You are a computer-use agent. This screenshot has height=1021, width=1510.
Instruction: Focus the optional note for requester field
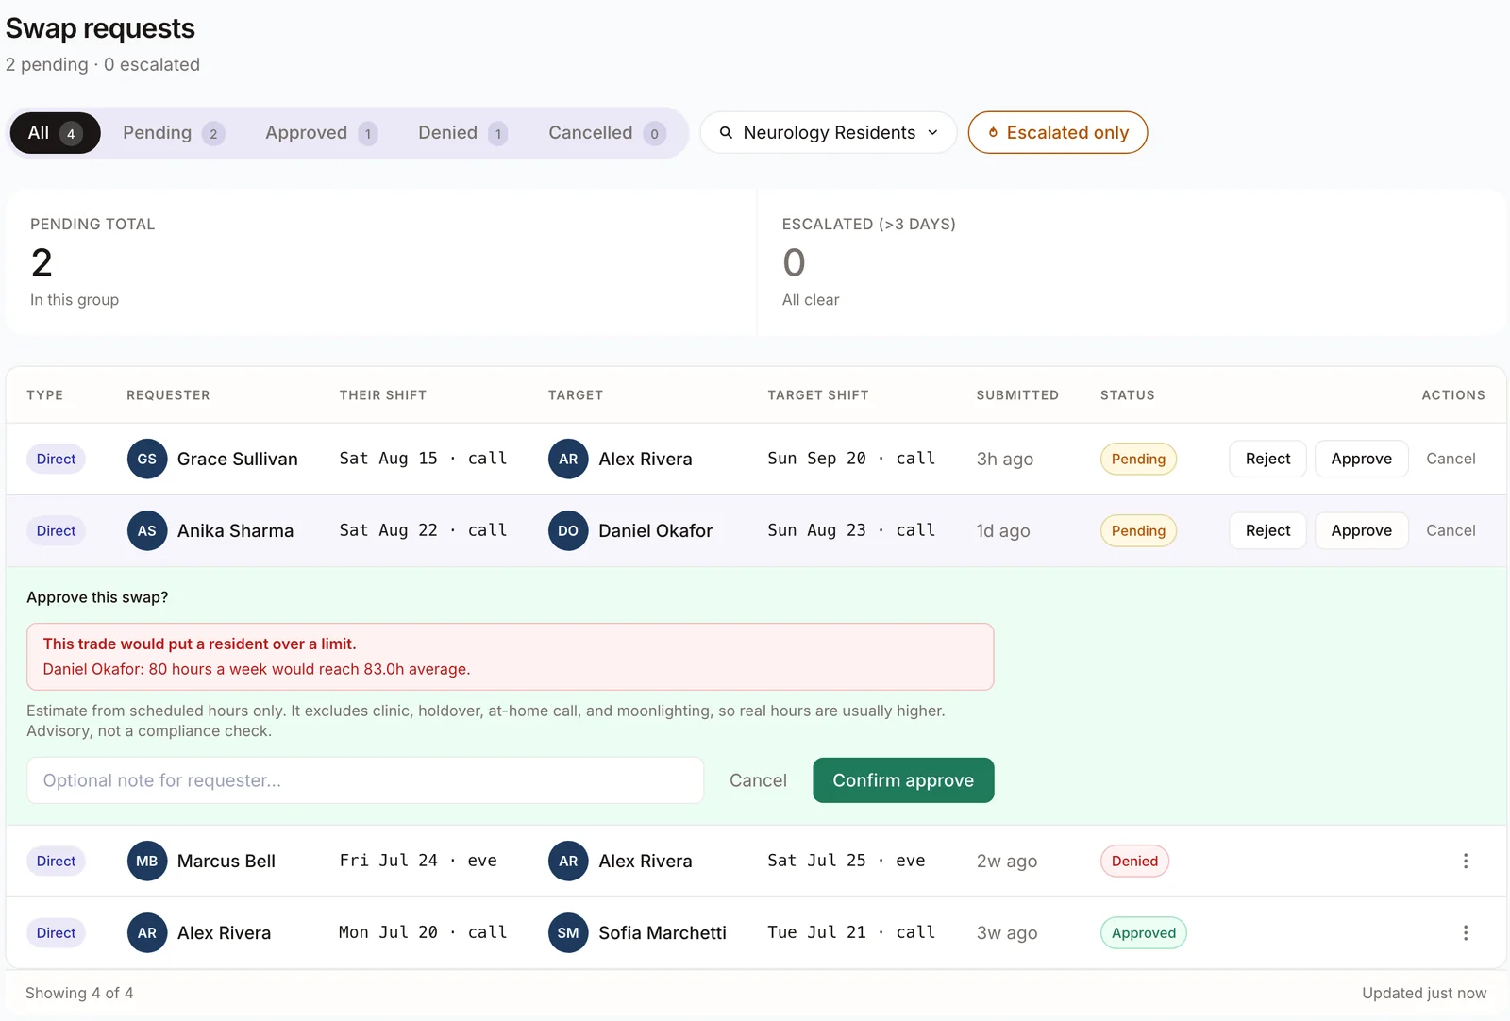(x=365, y=780)
